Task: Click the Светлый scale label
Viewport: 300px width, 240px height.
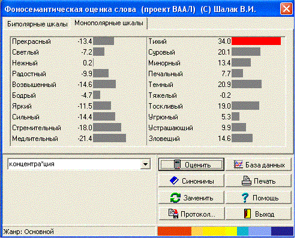Action: [25, 52]
